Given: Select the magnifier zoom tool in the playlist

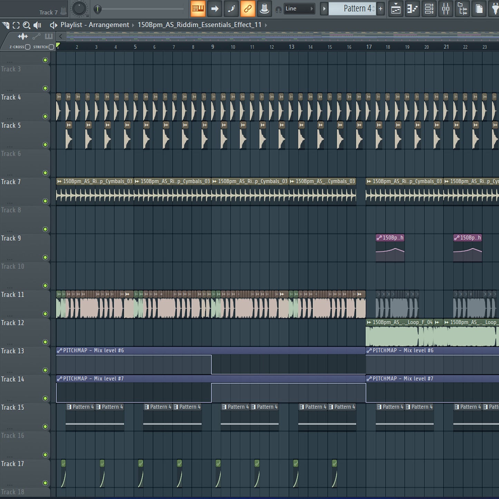Looking at the screenshot, I should (26, 25).
